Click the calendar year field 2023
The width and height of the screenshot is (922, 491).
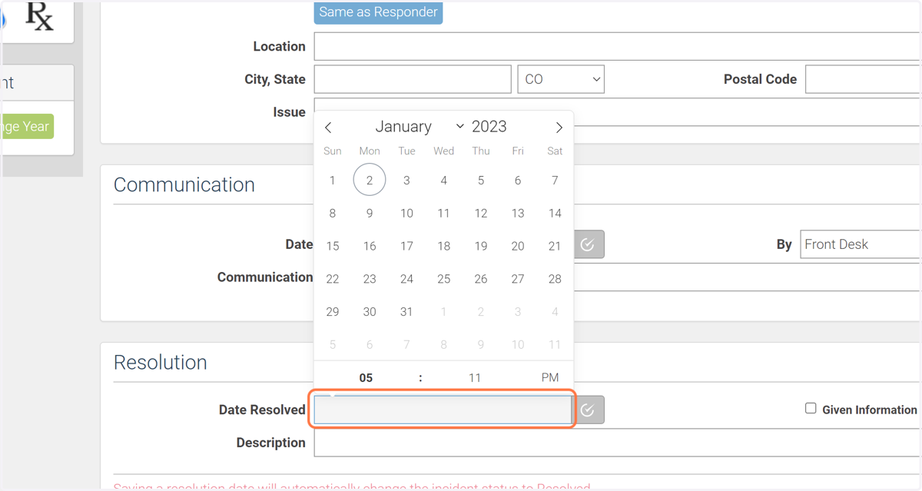click(x=489, y=127)
